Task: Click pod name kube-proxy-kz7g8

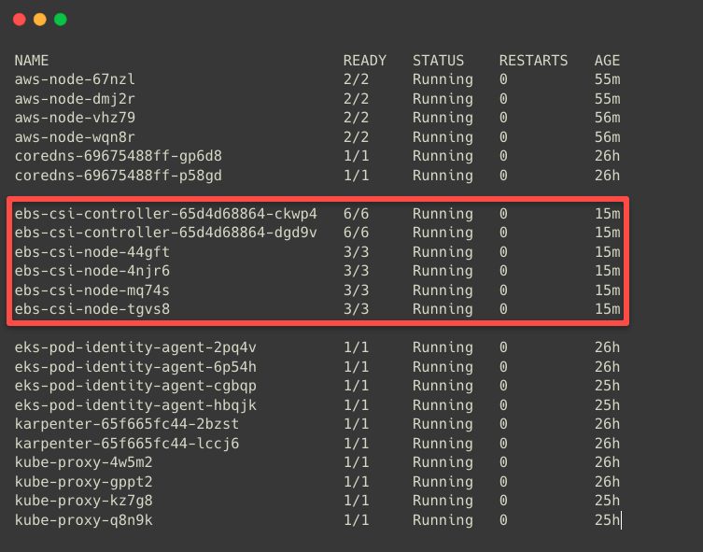Action: click(x=83, y=501)
